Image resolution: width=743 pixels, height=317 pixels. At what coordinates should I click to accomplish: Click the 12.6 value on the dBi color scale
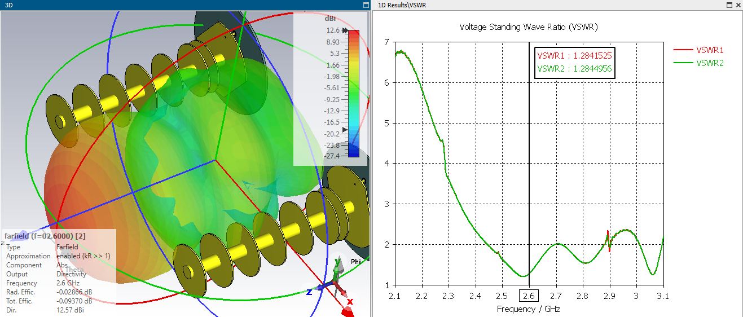pos(332,30)
